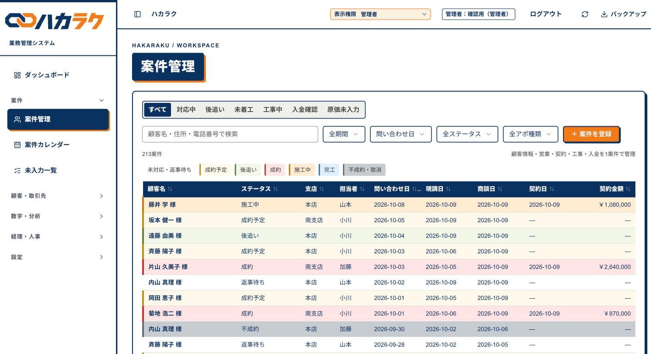Viewport: 651px width, 354px height.
Task: Switch to the 入金確認 tab
Action: (x=305, y=110)
